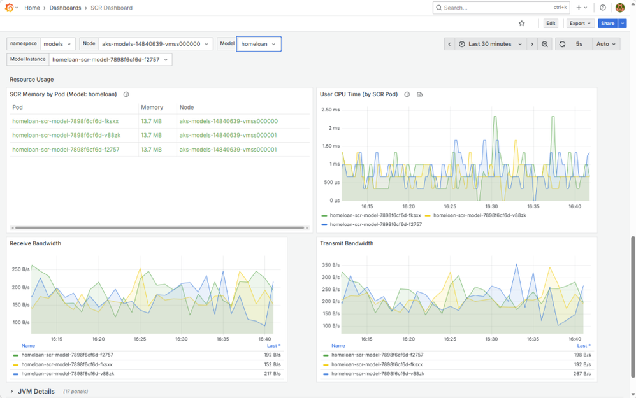Zoom out the time range
This screenshot has height=398, width=636.
pos(545,44)
